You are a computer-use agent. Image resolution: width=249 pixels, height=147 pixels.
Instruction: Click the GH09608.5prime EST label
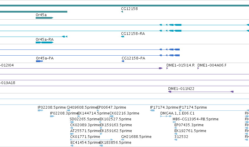[x=82, y=107]
